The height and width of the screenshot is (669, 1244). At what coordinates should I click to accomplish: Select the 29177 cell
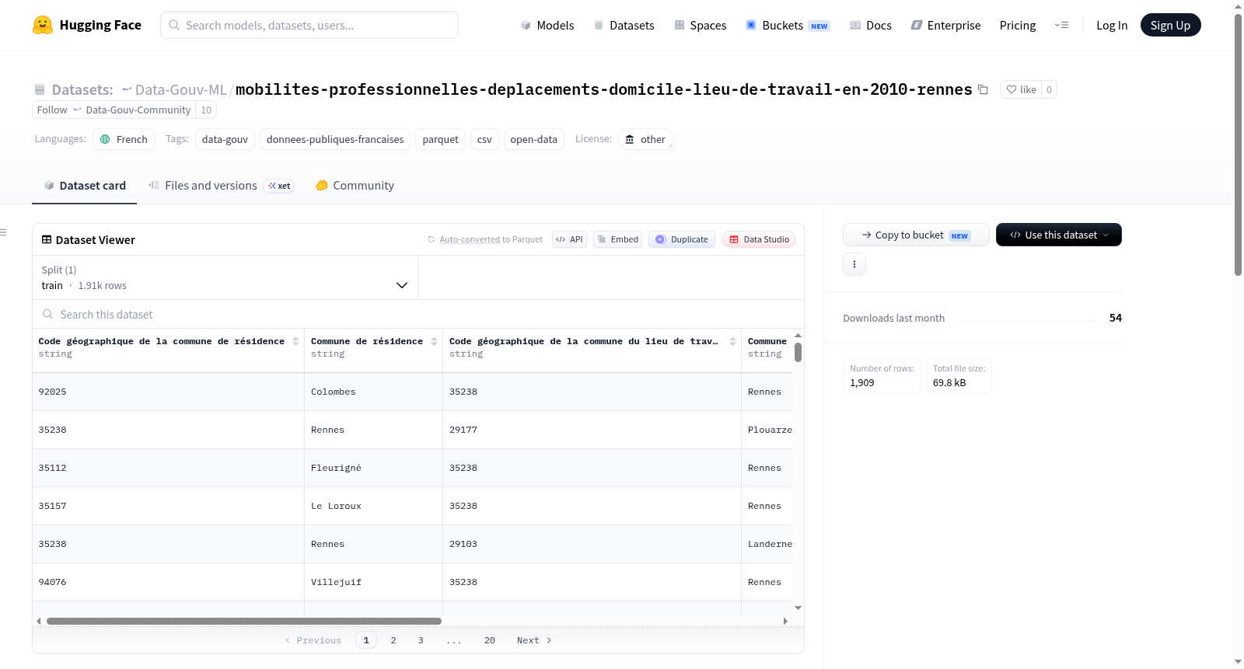[592, 430]
